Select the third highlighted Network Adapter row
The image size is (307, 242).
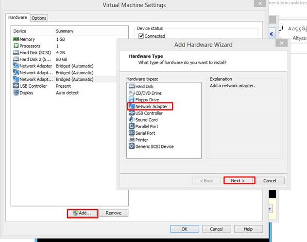[65, 79]
